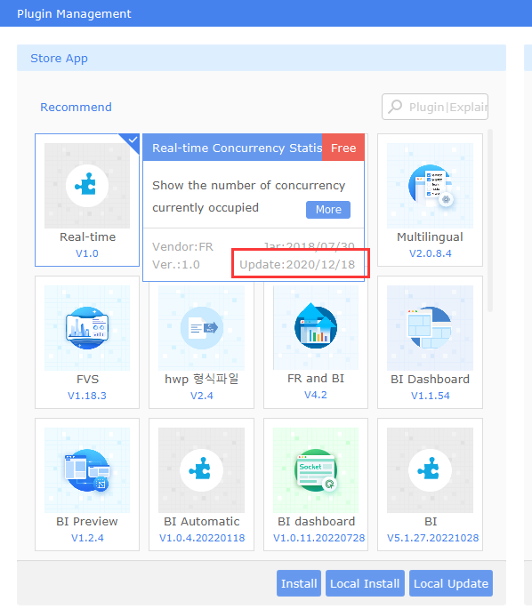Click the search magnifier icon
This screenshot has height=609, width=532.
pos(395,107)
